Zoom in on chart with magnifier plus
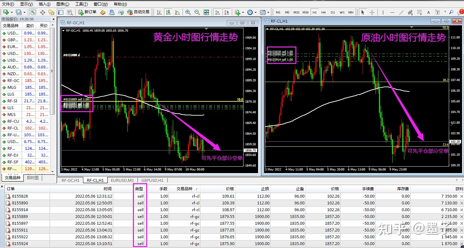This screenshot has height=248, width=464. [188, 12]
